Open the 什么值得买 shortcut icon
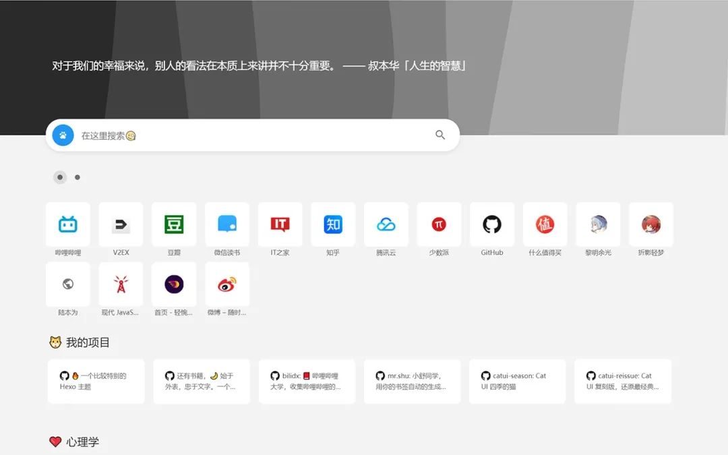Viewport: 728px width, 455px height. coord(545,224)
